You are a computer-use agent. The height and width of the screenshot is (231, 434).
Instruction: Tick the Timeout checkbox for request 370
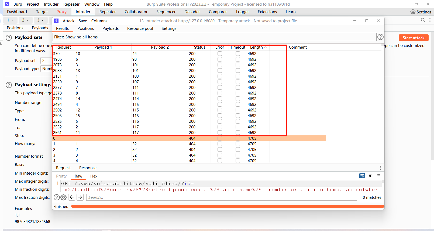pyautogui.click(x=238, y=54)
